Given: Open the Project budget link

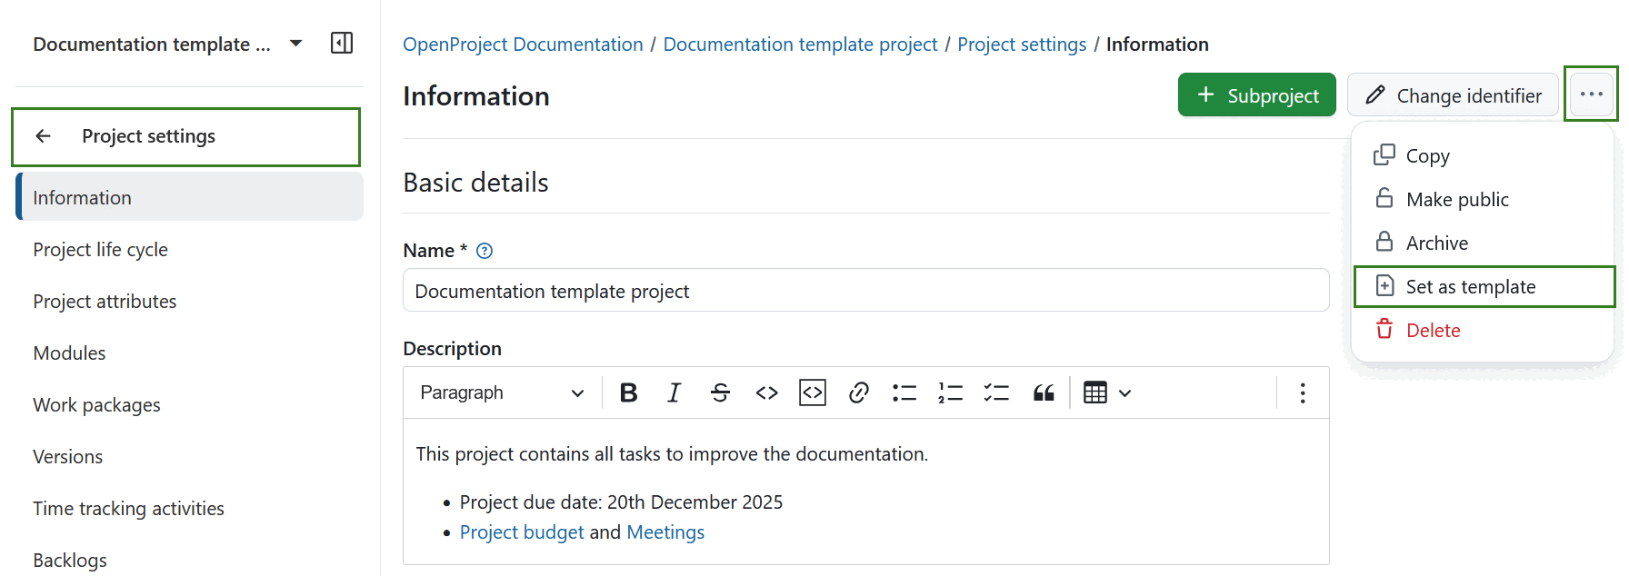Looking at the screenshot, I should coord(522,532).
